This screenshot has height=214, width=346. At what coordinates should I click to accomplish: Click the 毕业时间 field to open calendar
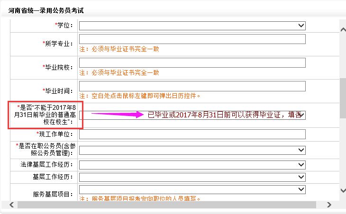[x=192, y=86]
